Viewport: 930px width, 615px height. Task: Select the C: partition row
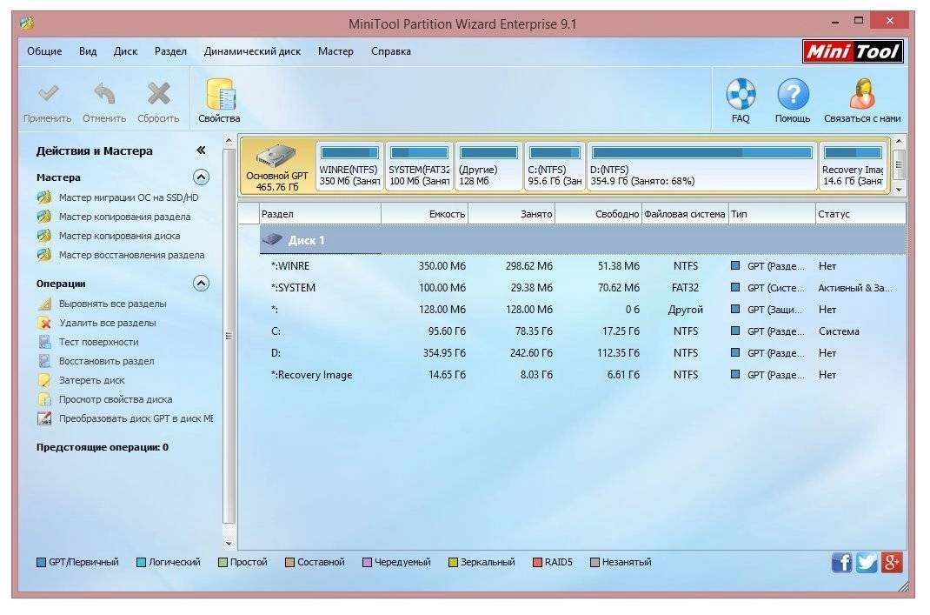click(x=582, y=331)
